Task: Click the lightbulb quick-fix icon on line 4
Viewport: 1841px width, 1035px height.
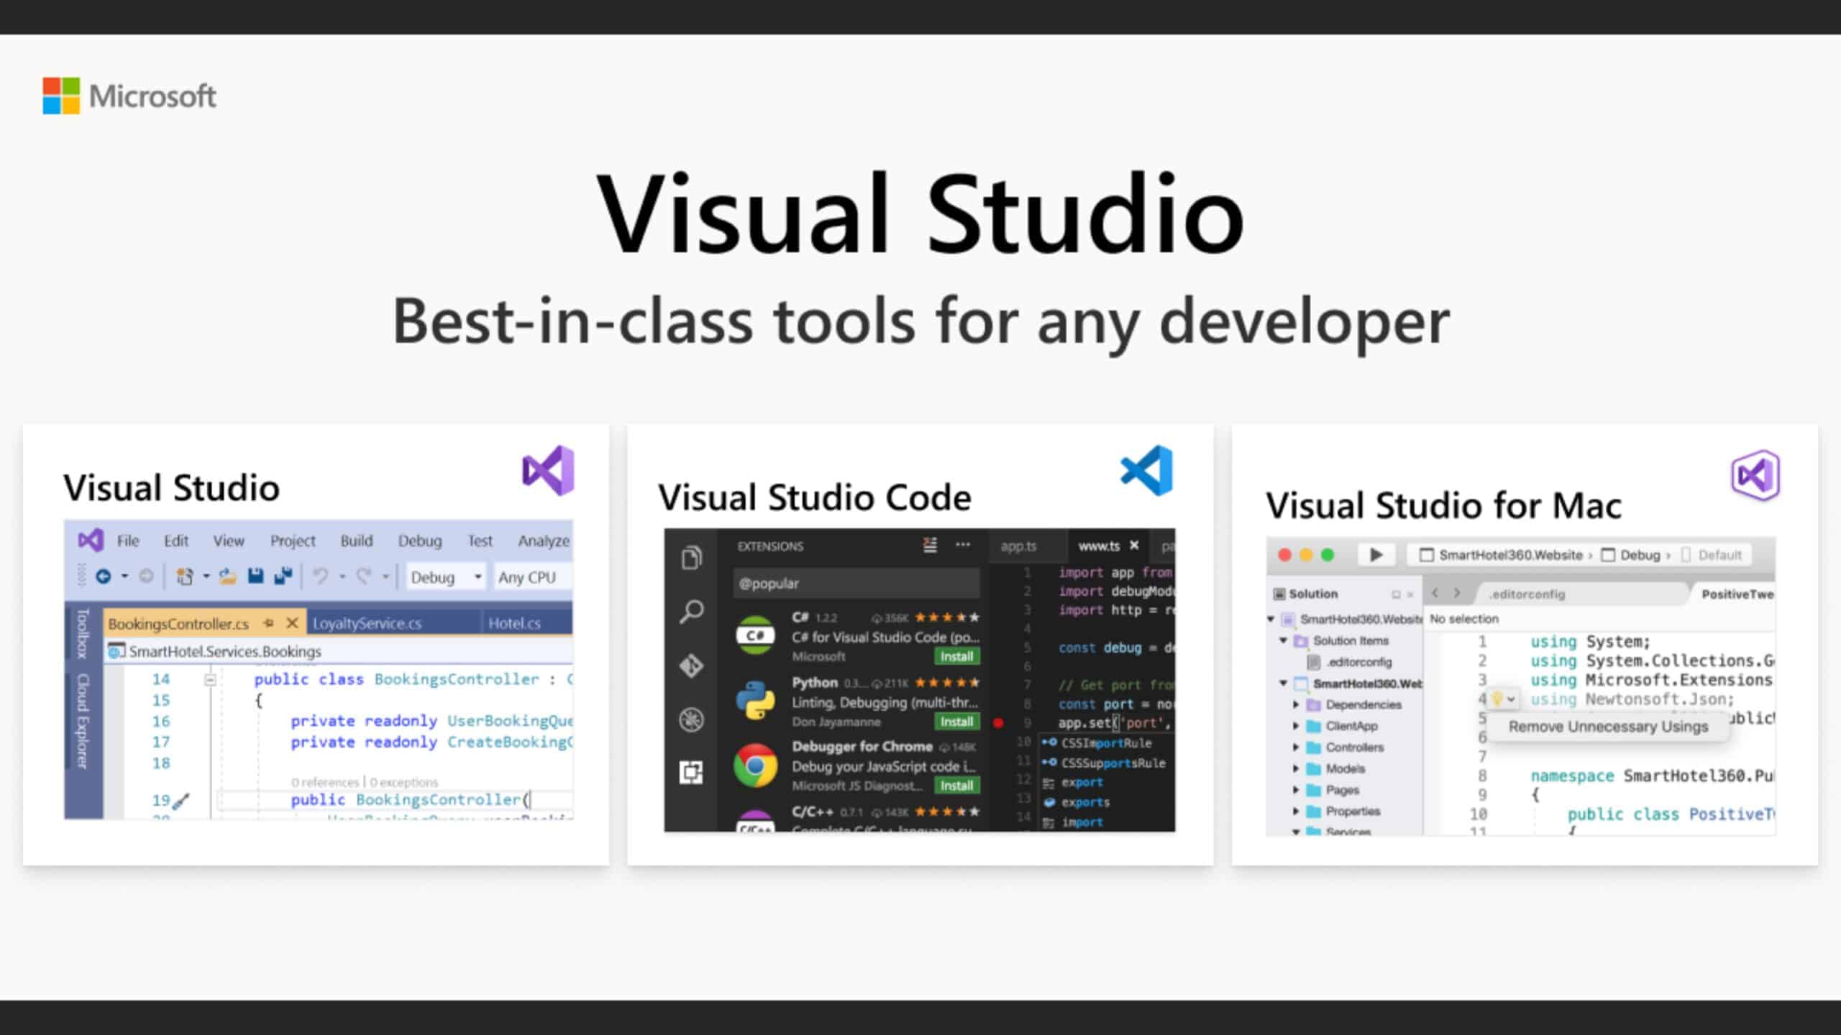Action: [1497, 699]
